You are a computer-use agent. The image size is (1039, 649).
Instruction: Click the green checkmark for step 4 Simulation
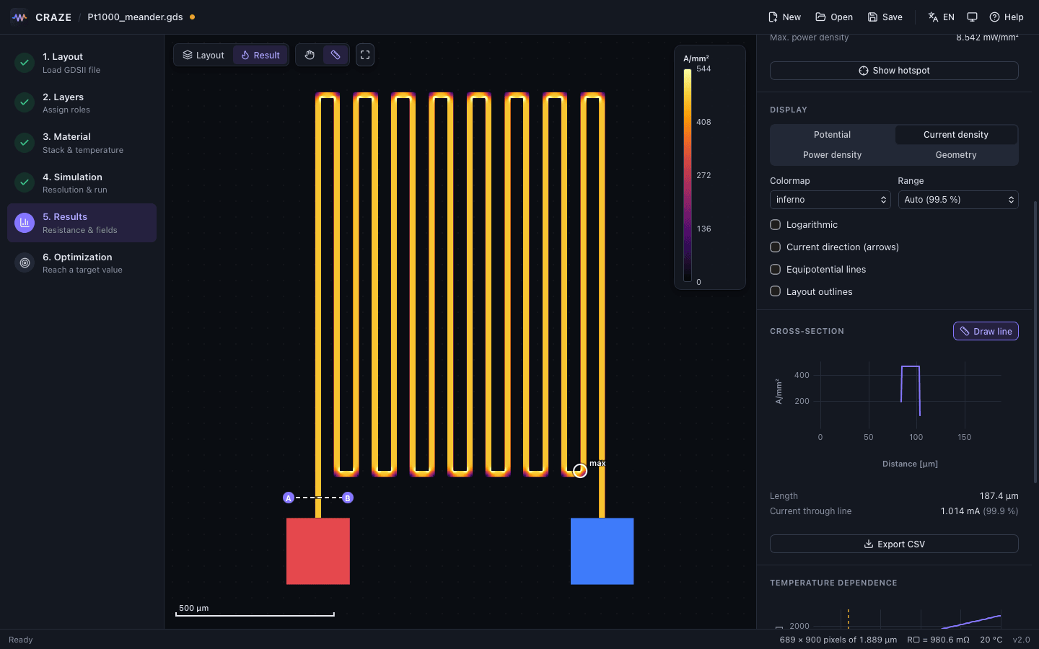tap(25, 182)
